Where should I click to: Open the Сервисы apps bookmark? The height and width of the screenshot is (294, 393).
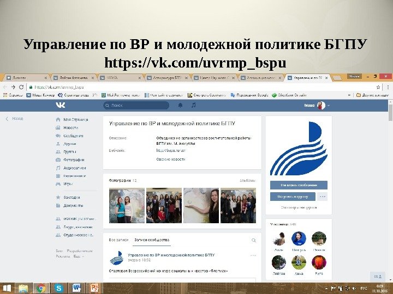(x=13, y=95)
